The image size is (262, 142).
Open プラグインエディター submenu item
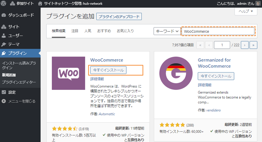[x=19, y=82]
